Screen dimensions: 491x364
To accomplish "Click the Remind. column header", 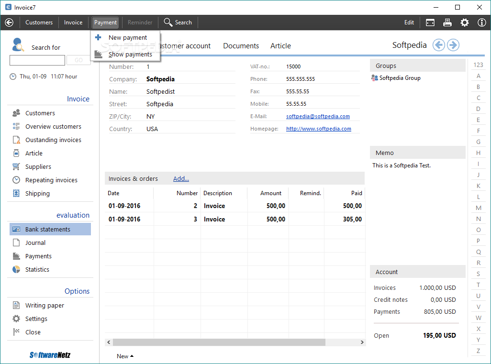I will coord(306,193).
